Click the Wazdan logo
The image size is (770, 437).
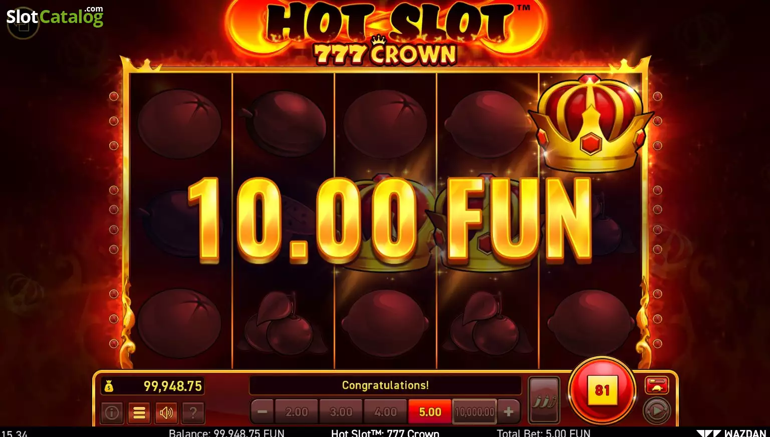731,433
